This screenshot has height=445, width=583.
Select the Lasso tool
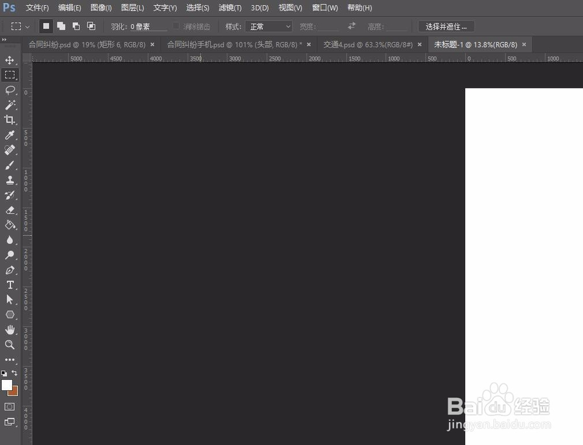[10, 90]
